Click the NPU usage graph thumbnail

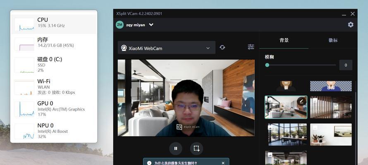click(x=24, y=131)
